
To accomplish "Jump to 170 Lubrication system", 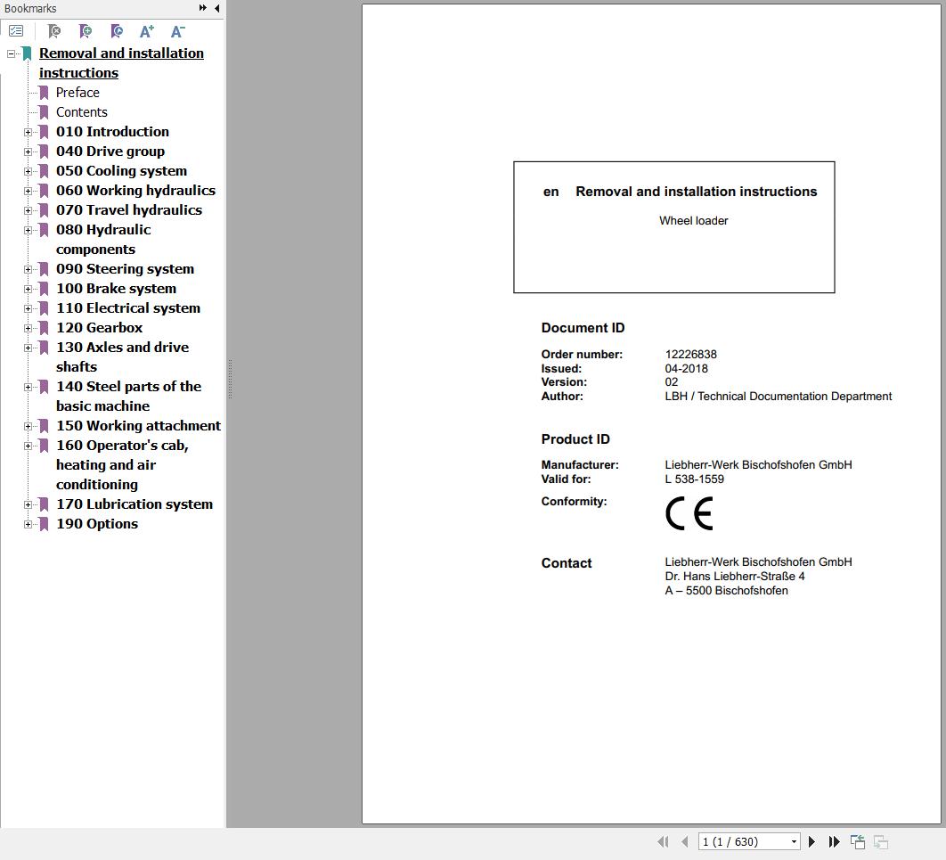I will 135,504.
